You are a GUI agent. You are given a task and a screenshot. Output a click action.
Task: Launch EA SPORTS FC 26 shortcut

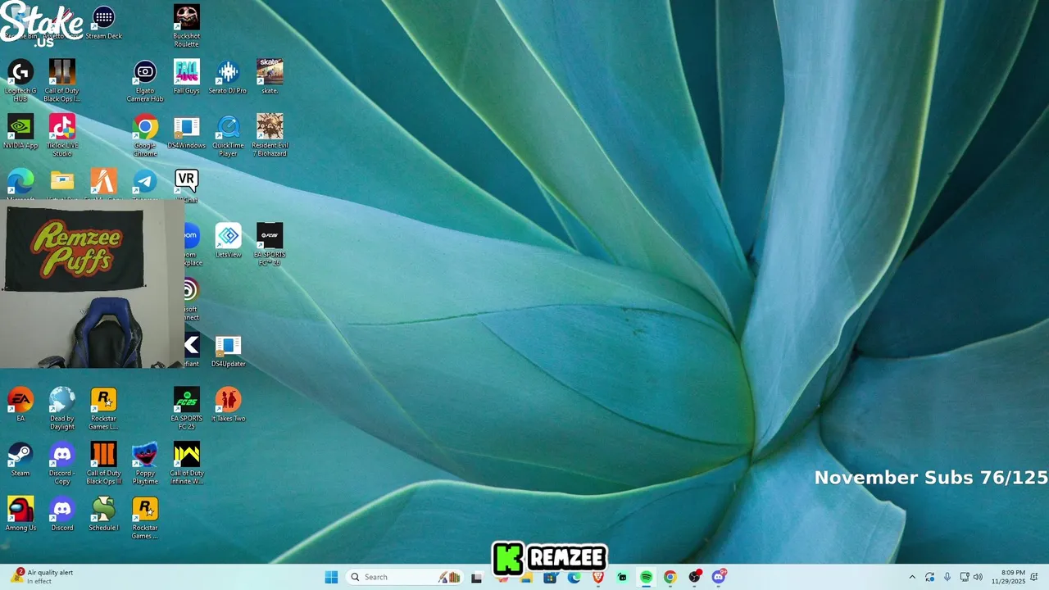270,244
